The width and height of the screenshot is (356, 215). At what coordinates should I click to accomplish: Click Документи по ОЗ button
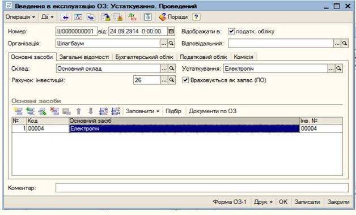pyautogui.click(x=213, y=111)
